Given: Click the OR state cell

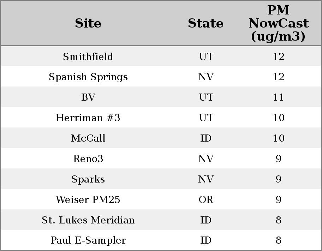Looking at the screenshot, I should 206,199.
